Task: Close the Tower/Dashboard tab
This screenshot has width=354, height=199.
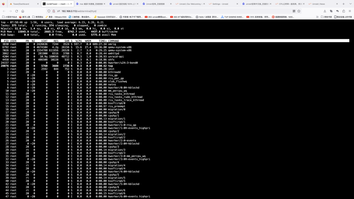Action: [38, 4]
